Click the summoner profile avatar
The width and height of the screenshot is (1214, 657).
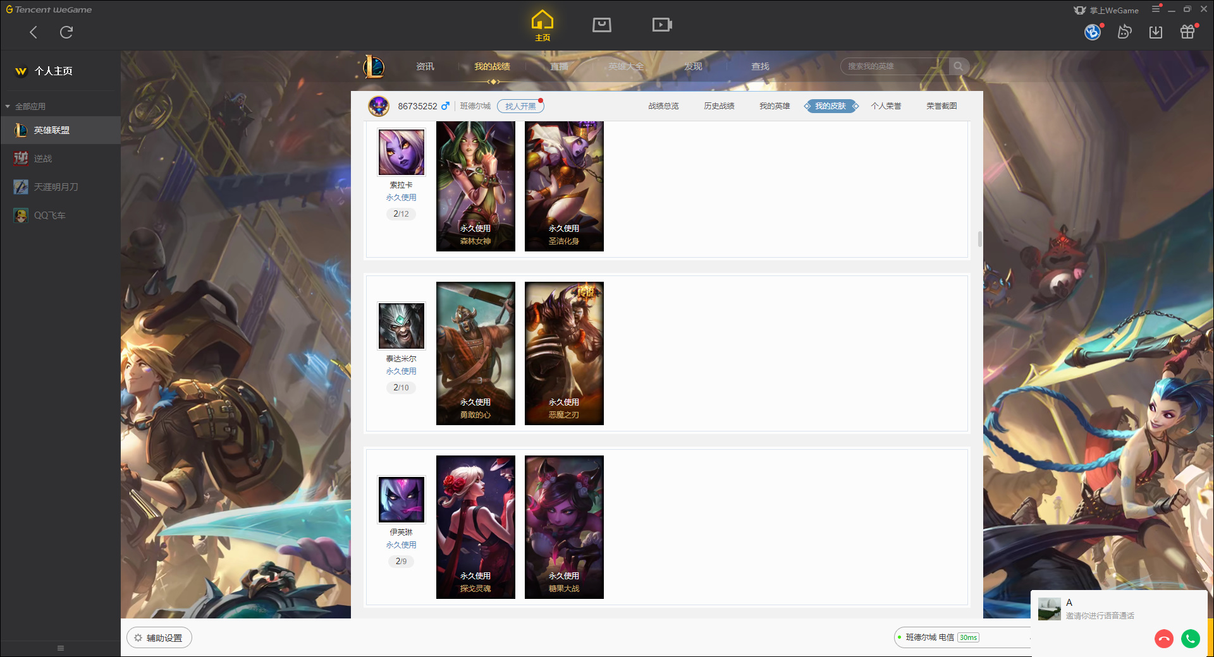pos(379,106)
